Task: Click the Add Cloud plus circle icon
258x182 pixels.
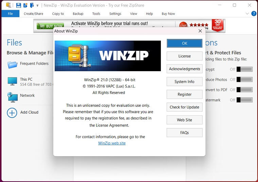Action: click(12, 113)
